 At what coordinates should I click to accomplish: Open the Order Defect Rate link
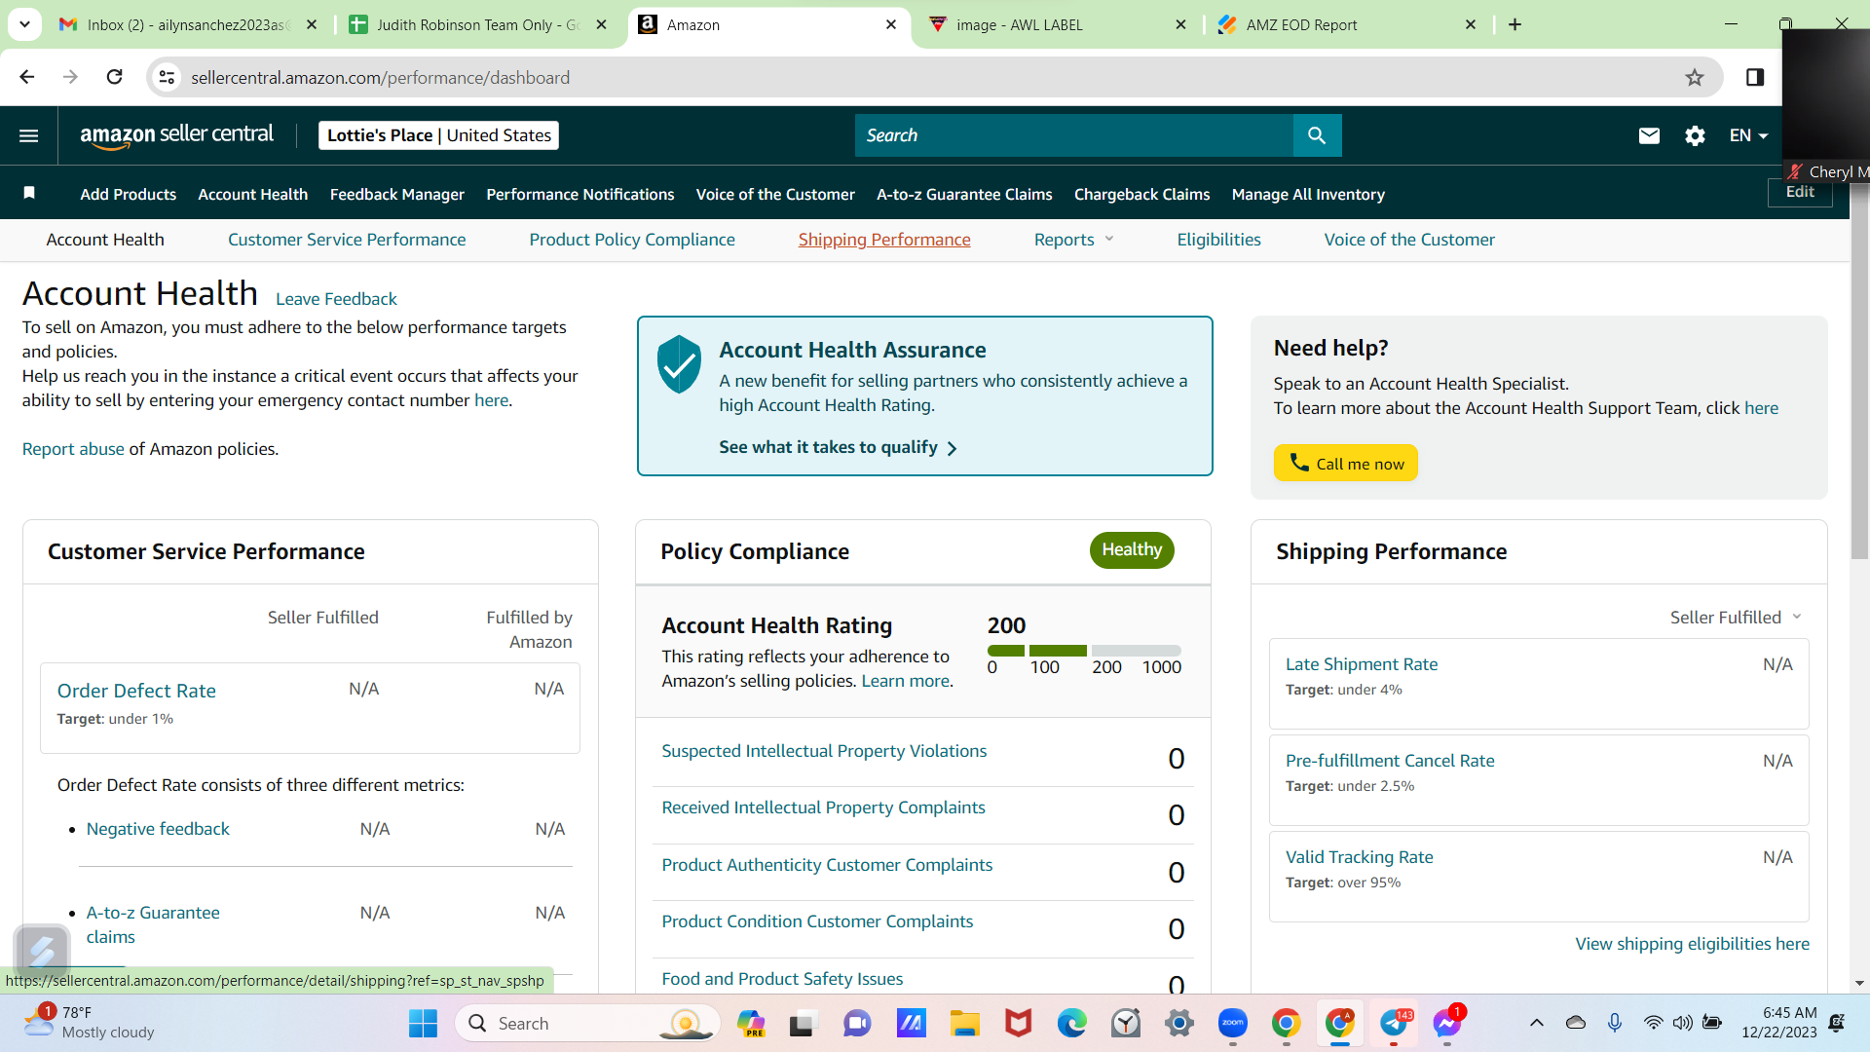[136, 691]
